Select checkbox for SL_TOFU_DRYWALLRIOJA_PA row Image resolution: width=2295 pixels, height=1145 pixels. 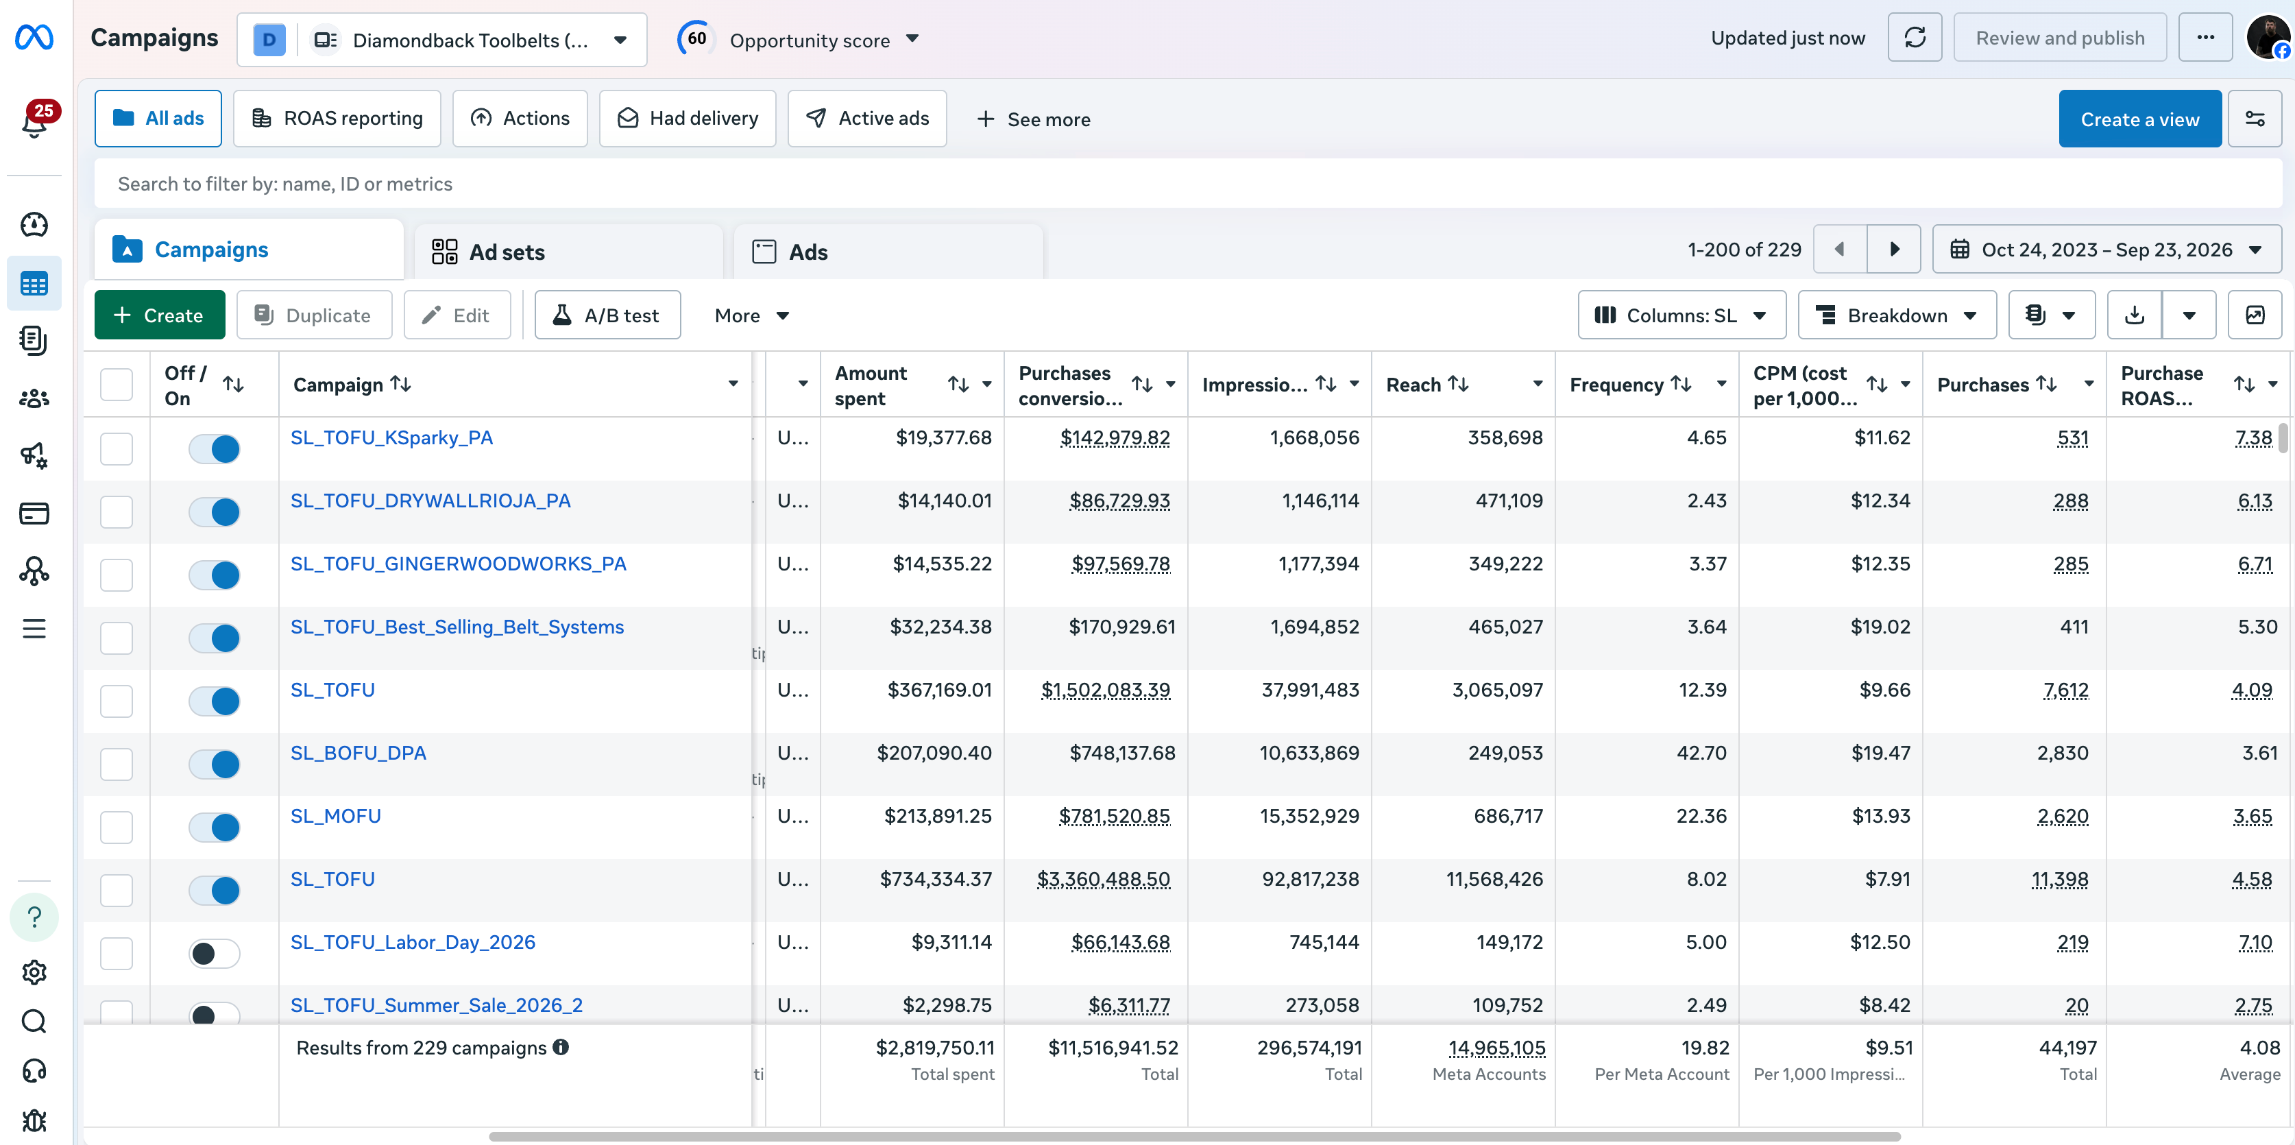(x=117, y=511)
